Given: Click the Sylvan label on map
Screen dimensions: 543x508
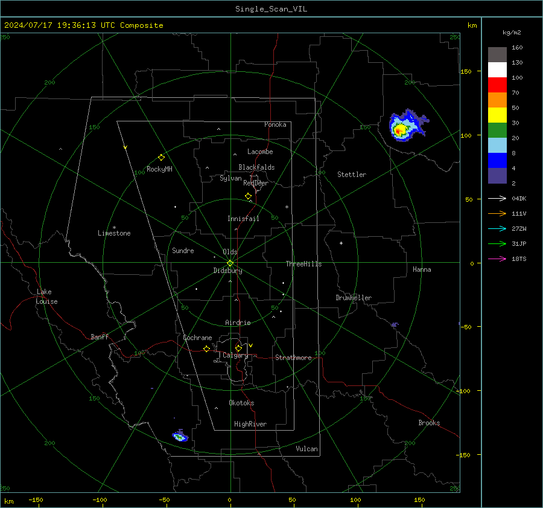Looking at the screenshot, I should [230, 178].
